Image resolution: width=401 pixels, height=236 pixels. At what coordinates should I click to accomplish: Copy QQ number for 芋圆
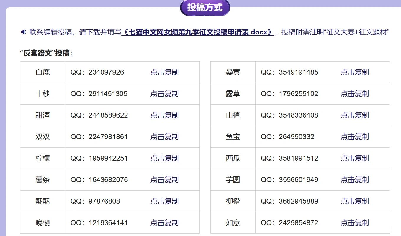(355, 180)
